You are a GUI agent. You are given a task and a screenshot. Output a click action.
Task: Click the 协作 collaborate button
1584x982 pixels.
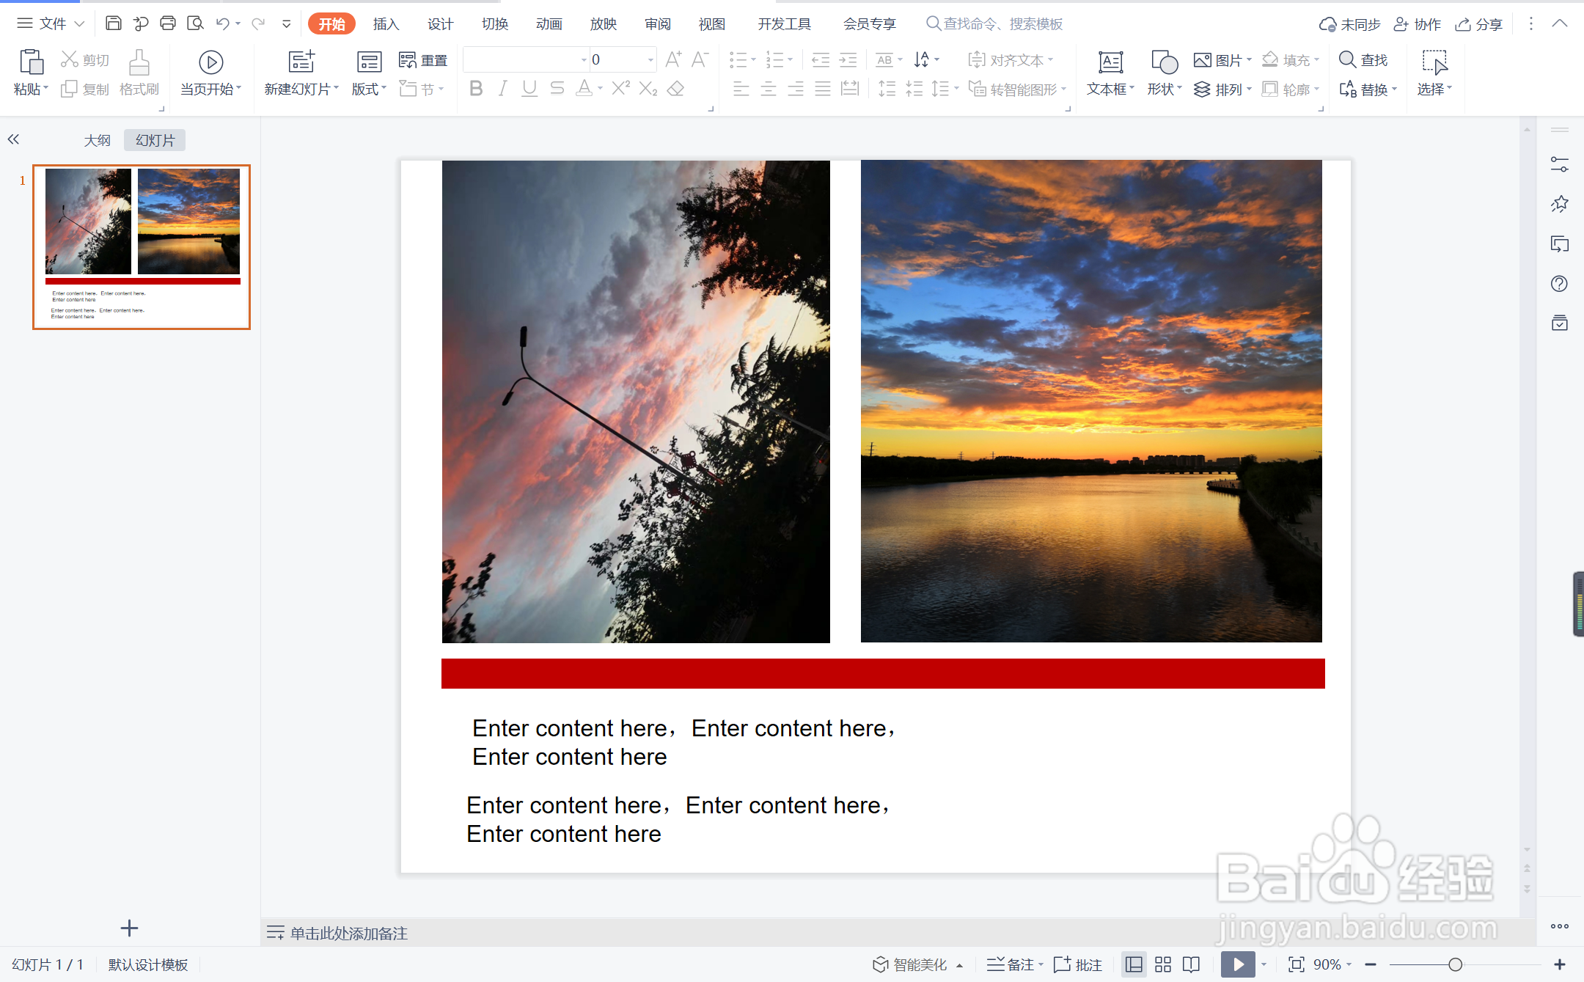coord(1418,24)
